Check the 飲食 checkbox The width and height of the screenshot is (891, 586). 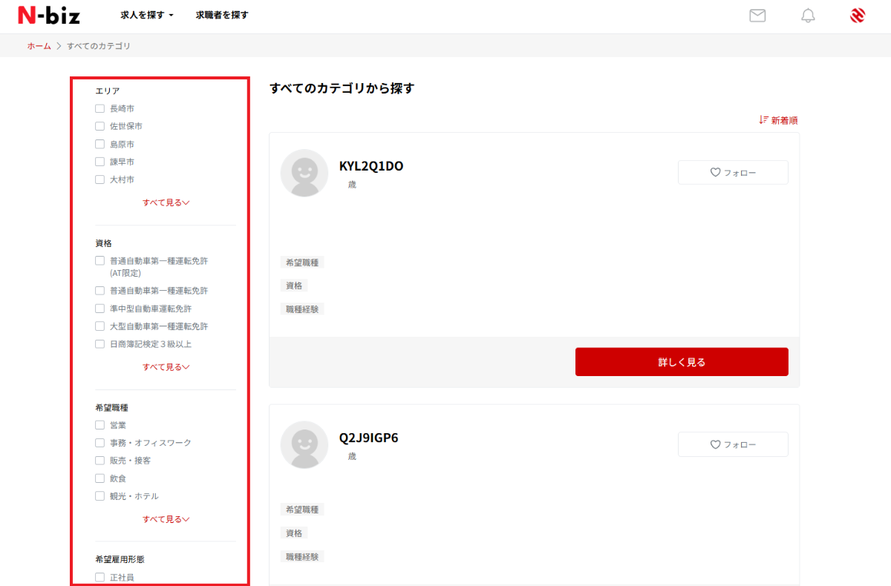pos(99,478)
